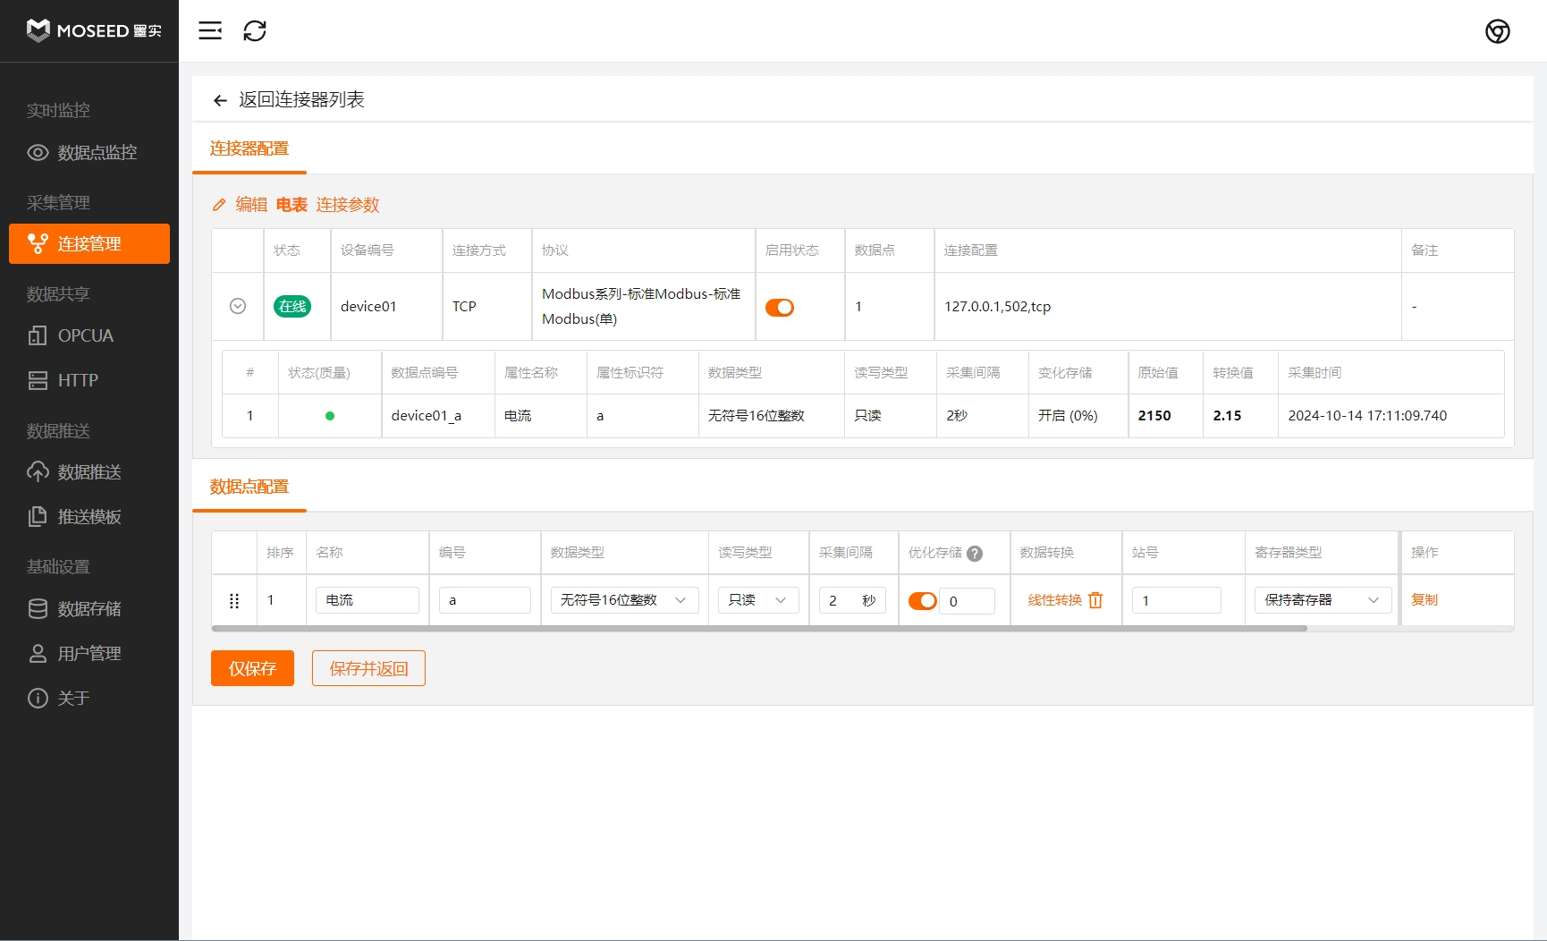Click the MOSEED logo
The width and height of the screenshot is (1547, 941).
point(94,30)
